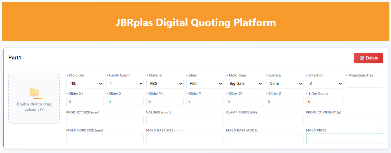Focus the Mold Price field
The width and height of the screenshot is (391, 153).
click(344, 138)
